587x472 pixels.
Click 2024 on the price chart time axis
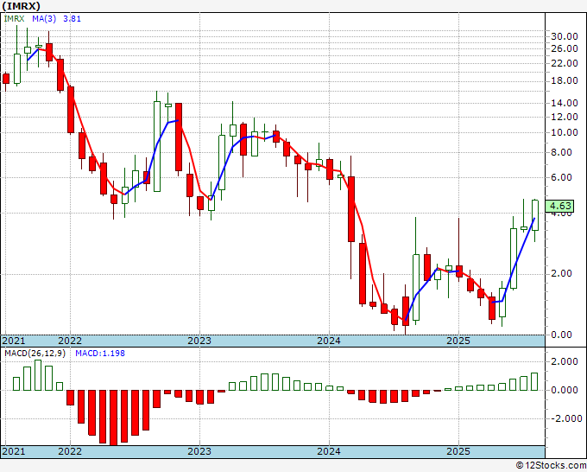click(x=329, y=341)
